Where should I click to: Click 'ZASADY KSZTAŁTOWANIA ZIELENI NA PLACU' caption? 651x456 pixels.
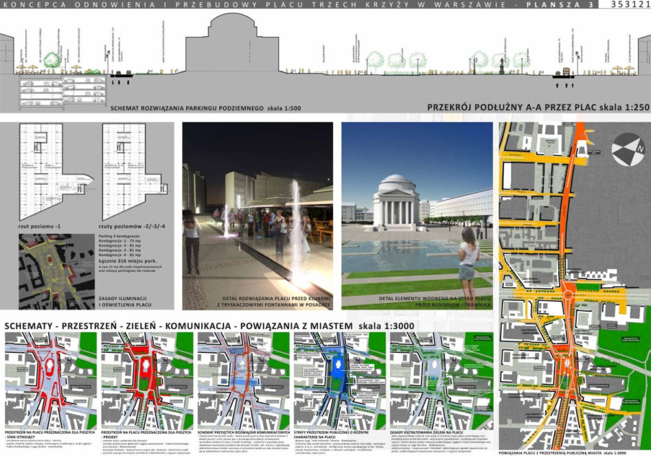[x=426, y=433]
